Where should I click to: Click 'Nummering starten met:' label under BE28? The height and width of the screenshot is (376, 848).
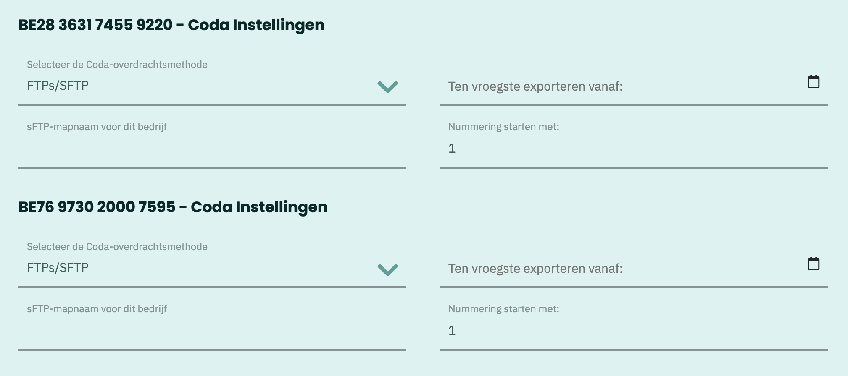coord(504,127)
